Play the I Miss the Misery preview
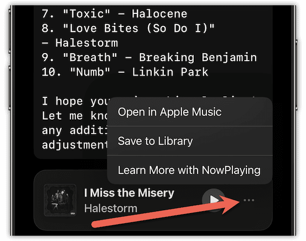Image resolution: width=306 pixels, height=241 pixels. pyautogui.click(x=213, y=200)
